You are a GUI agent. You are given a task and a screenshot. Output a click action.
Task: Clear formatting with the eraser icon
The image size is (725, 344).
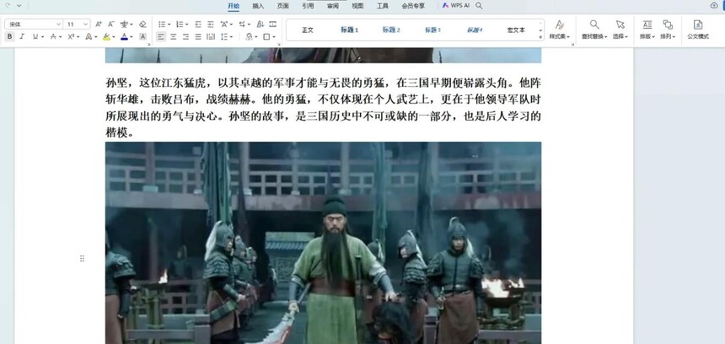click(142, 24)
